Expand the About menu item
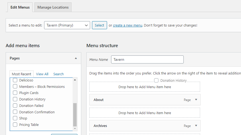Image resolution: width=241 pixels, height=135 pixels. (196, 100)
